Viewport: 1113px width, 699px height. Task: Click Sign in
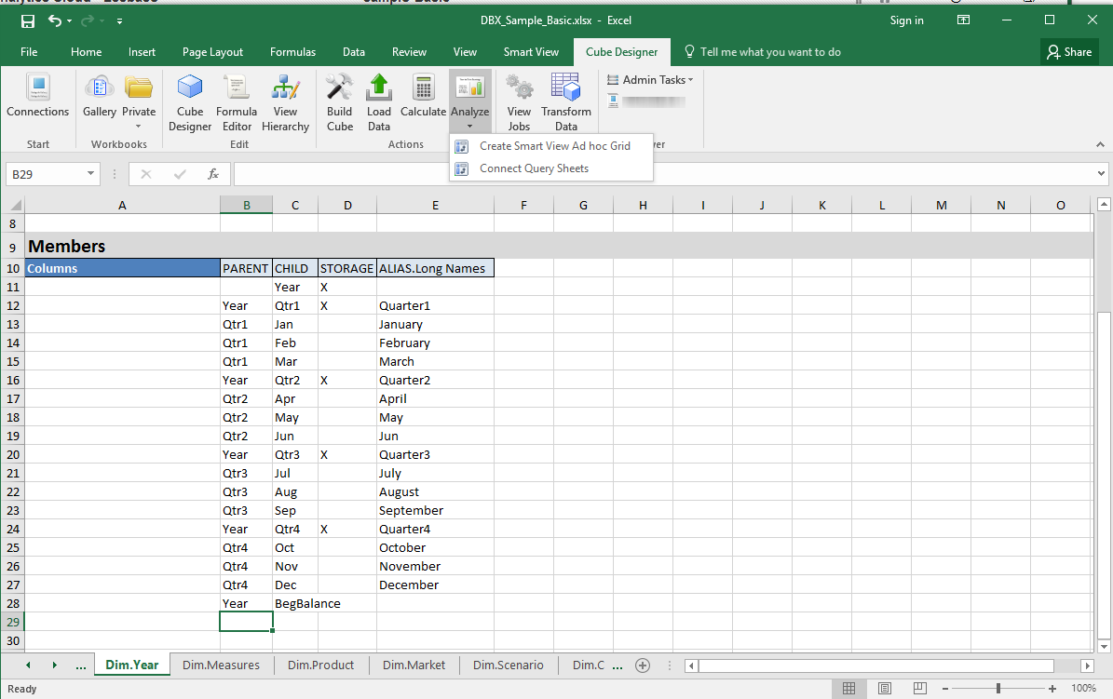[x=906, y=20]
